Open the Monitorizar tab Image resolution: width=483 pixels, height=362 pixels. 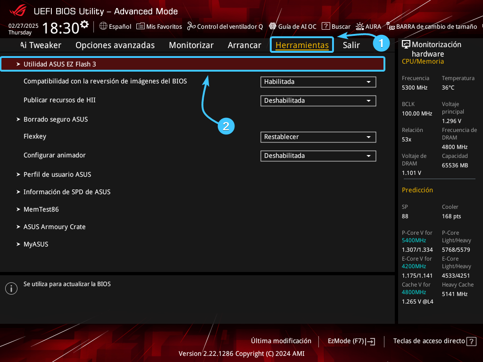[192, 45]
